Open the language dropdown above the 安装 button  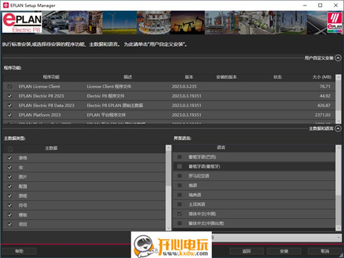tap(277, 237)
